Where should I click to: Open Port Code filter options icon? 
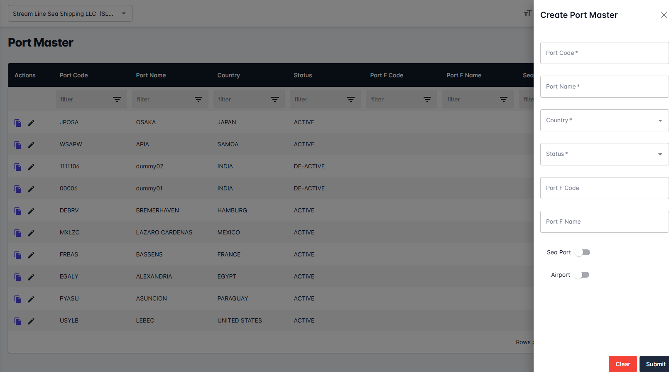[117, 99]
